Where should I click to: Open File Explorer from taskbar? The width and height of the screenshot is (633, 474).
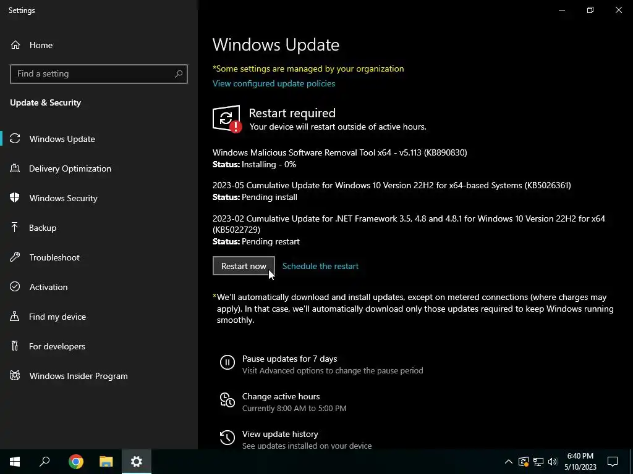tap(106, 462)
